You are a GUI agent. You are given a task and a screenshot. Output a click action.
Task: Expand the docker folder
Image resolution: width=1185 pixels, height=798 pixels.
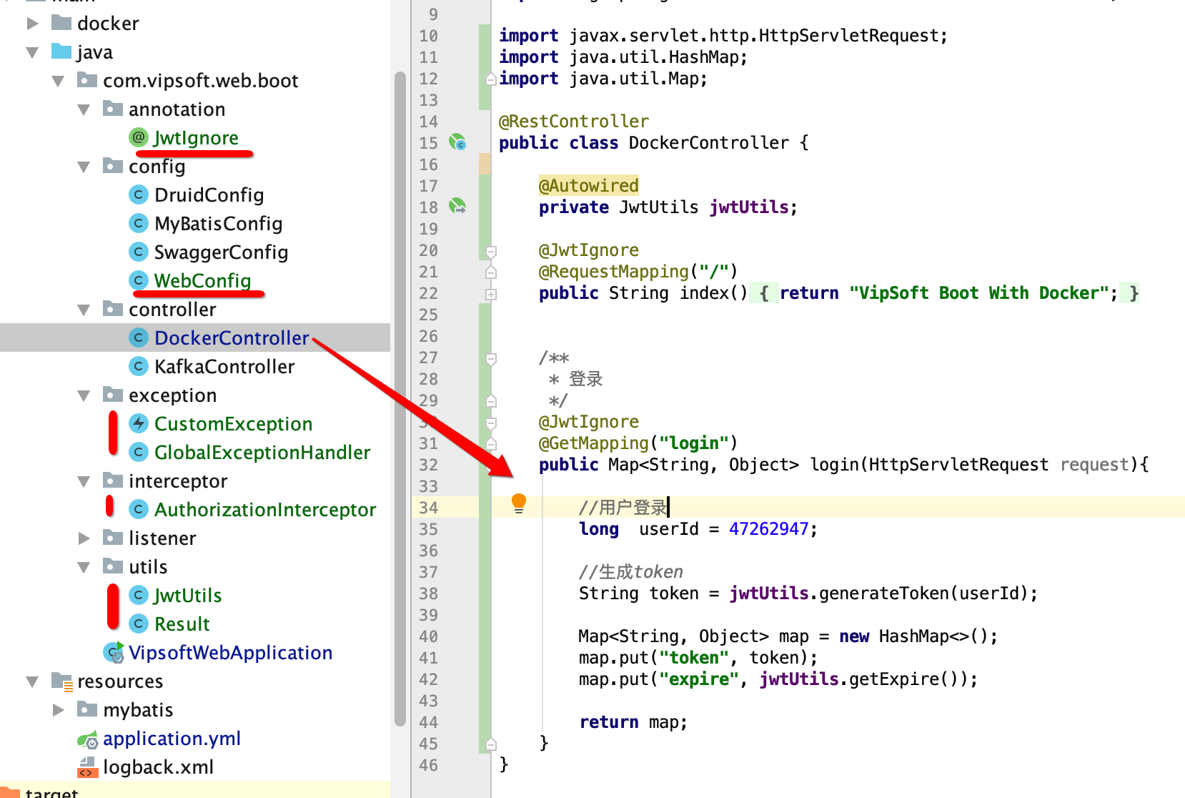tap(31, 22)
